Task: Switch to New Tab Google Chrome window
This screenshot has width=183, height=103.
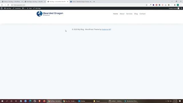Action: pyautogui.click(x=69, y=101)
